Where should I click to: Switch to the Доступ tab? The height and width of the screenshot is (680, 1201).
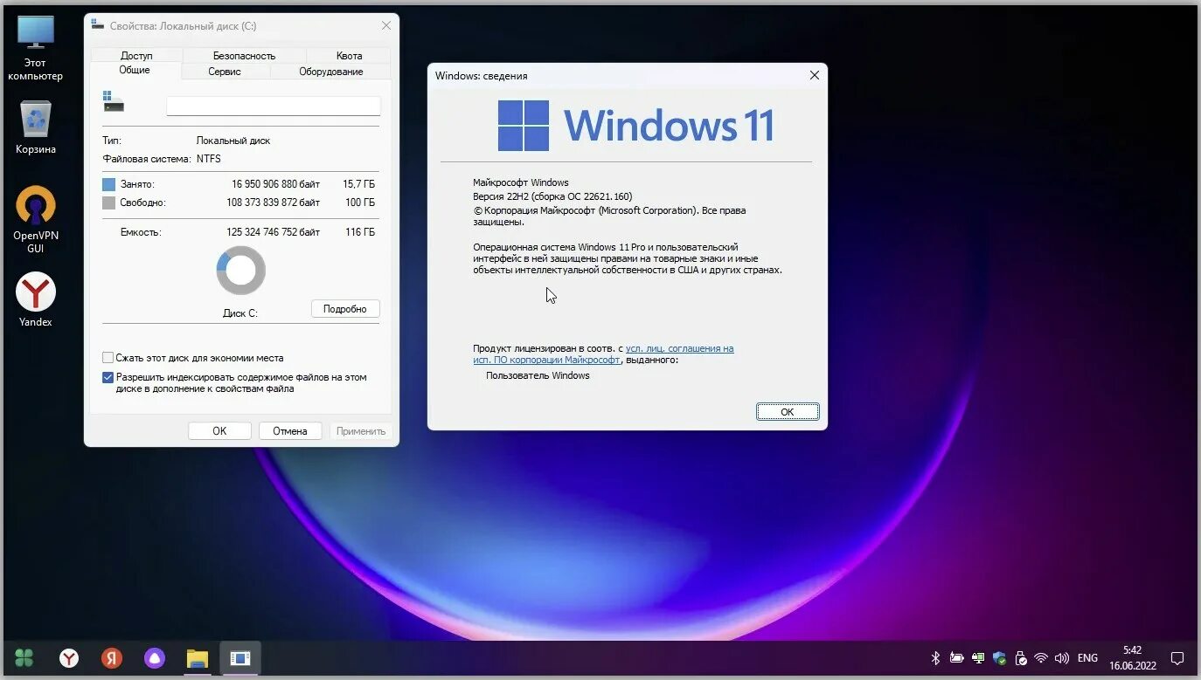[136, 55]
